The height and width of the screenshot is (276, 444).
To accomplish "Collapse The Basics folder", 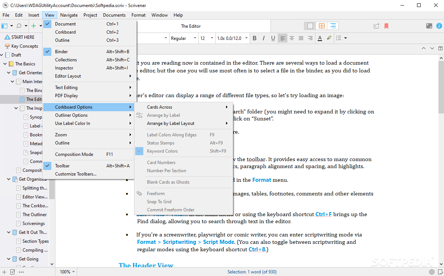I will coord(5,64).
